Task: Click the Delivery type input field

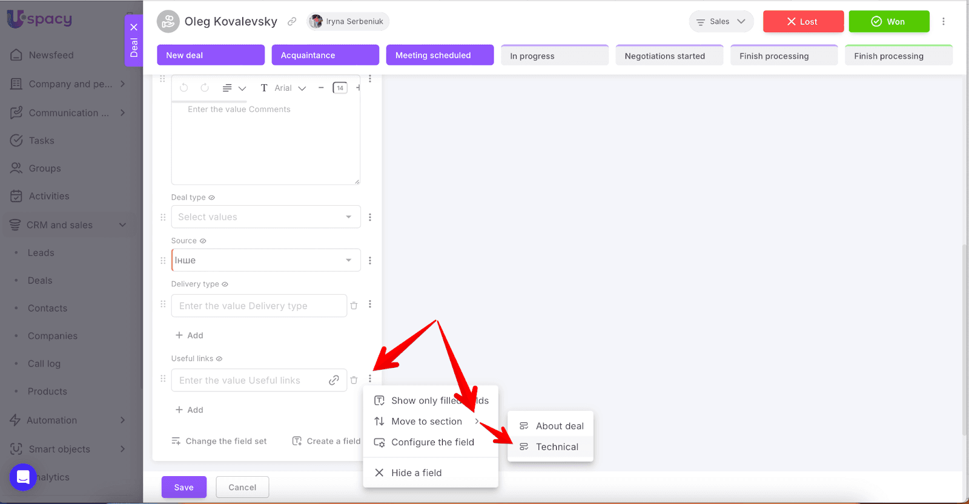Action: 259,306
